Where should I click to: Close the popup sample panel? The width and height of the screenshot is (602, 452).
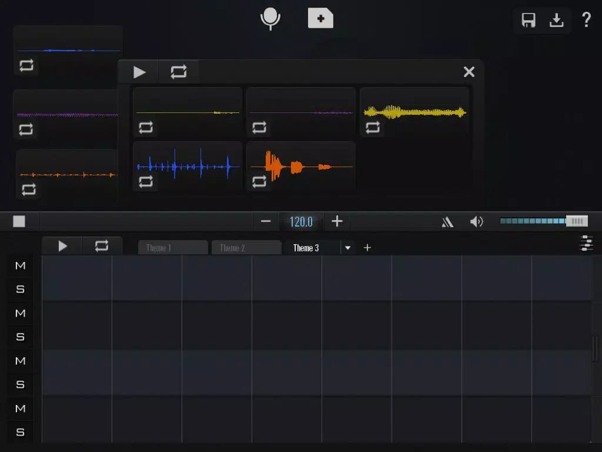469,72
